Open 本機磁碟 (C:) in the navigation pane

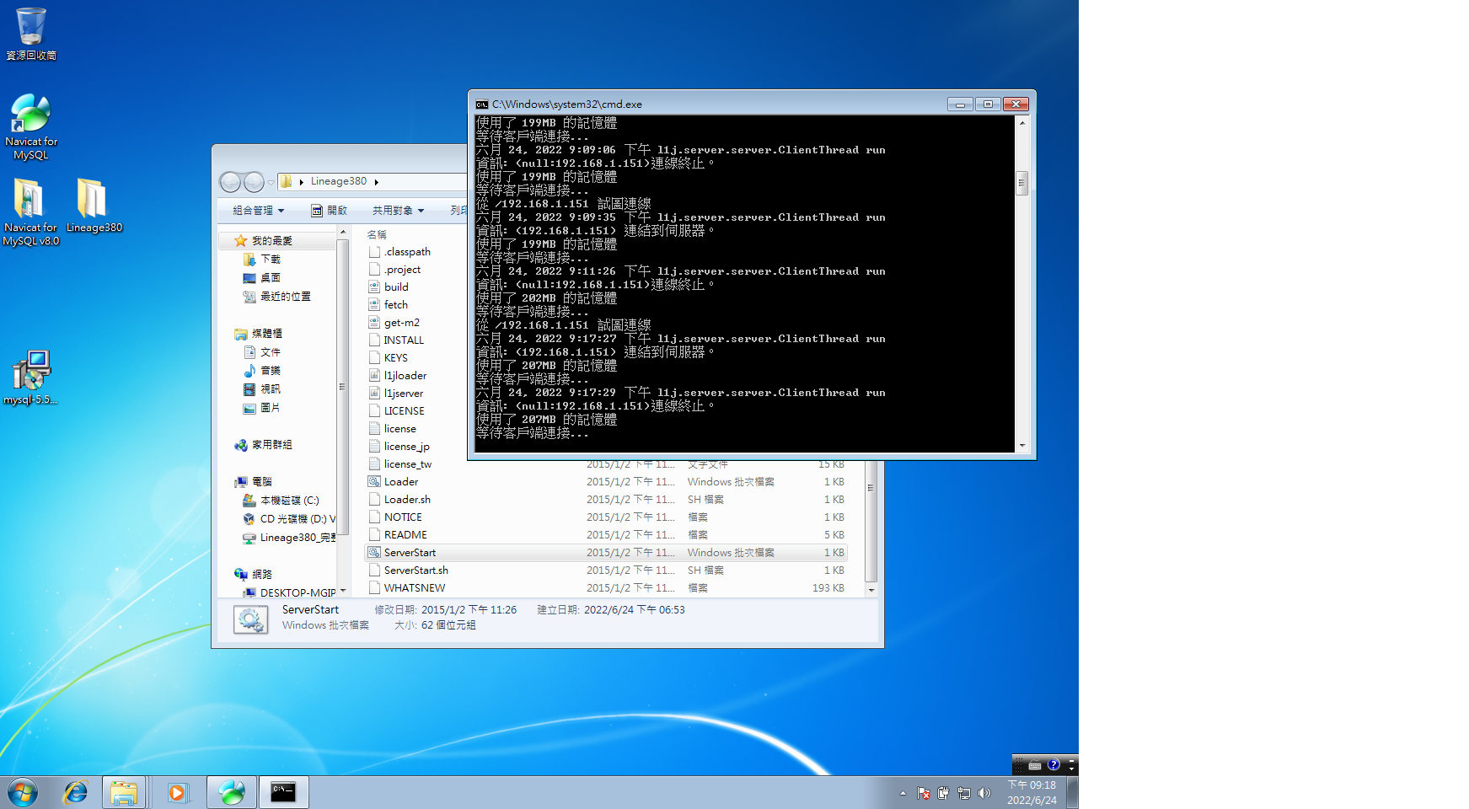point(281,501)
